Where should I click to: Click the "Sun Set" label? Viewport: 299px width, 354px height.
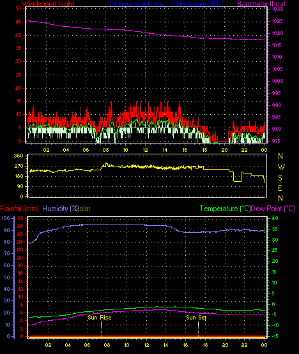click(196, 318)
